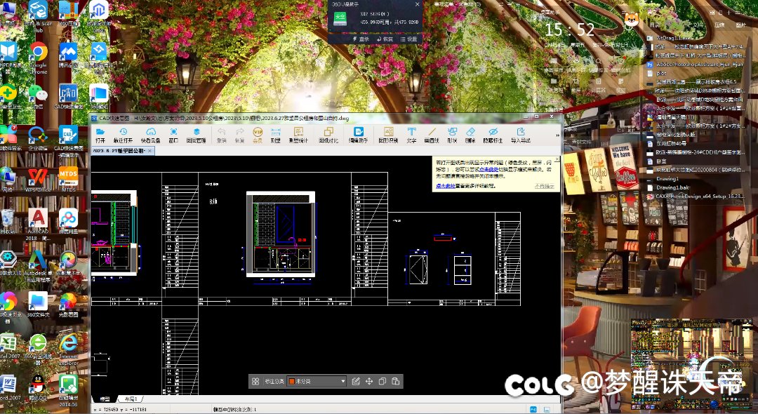Expand the toolbar overflow arrow

tap(557, 134)
